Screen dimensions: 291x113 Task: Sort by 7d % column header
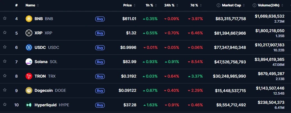(x=194, y=5)
